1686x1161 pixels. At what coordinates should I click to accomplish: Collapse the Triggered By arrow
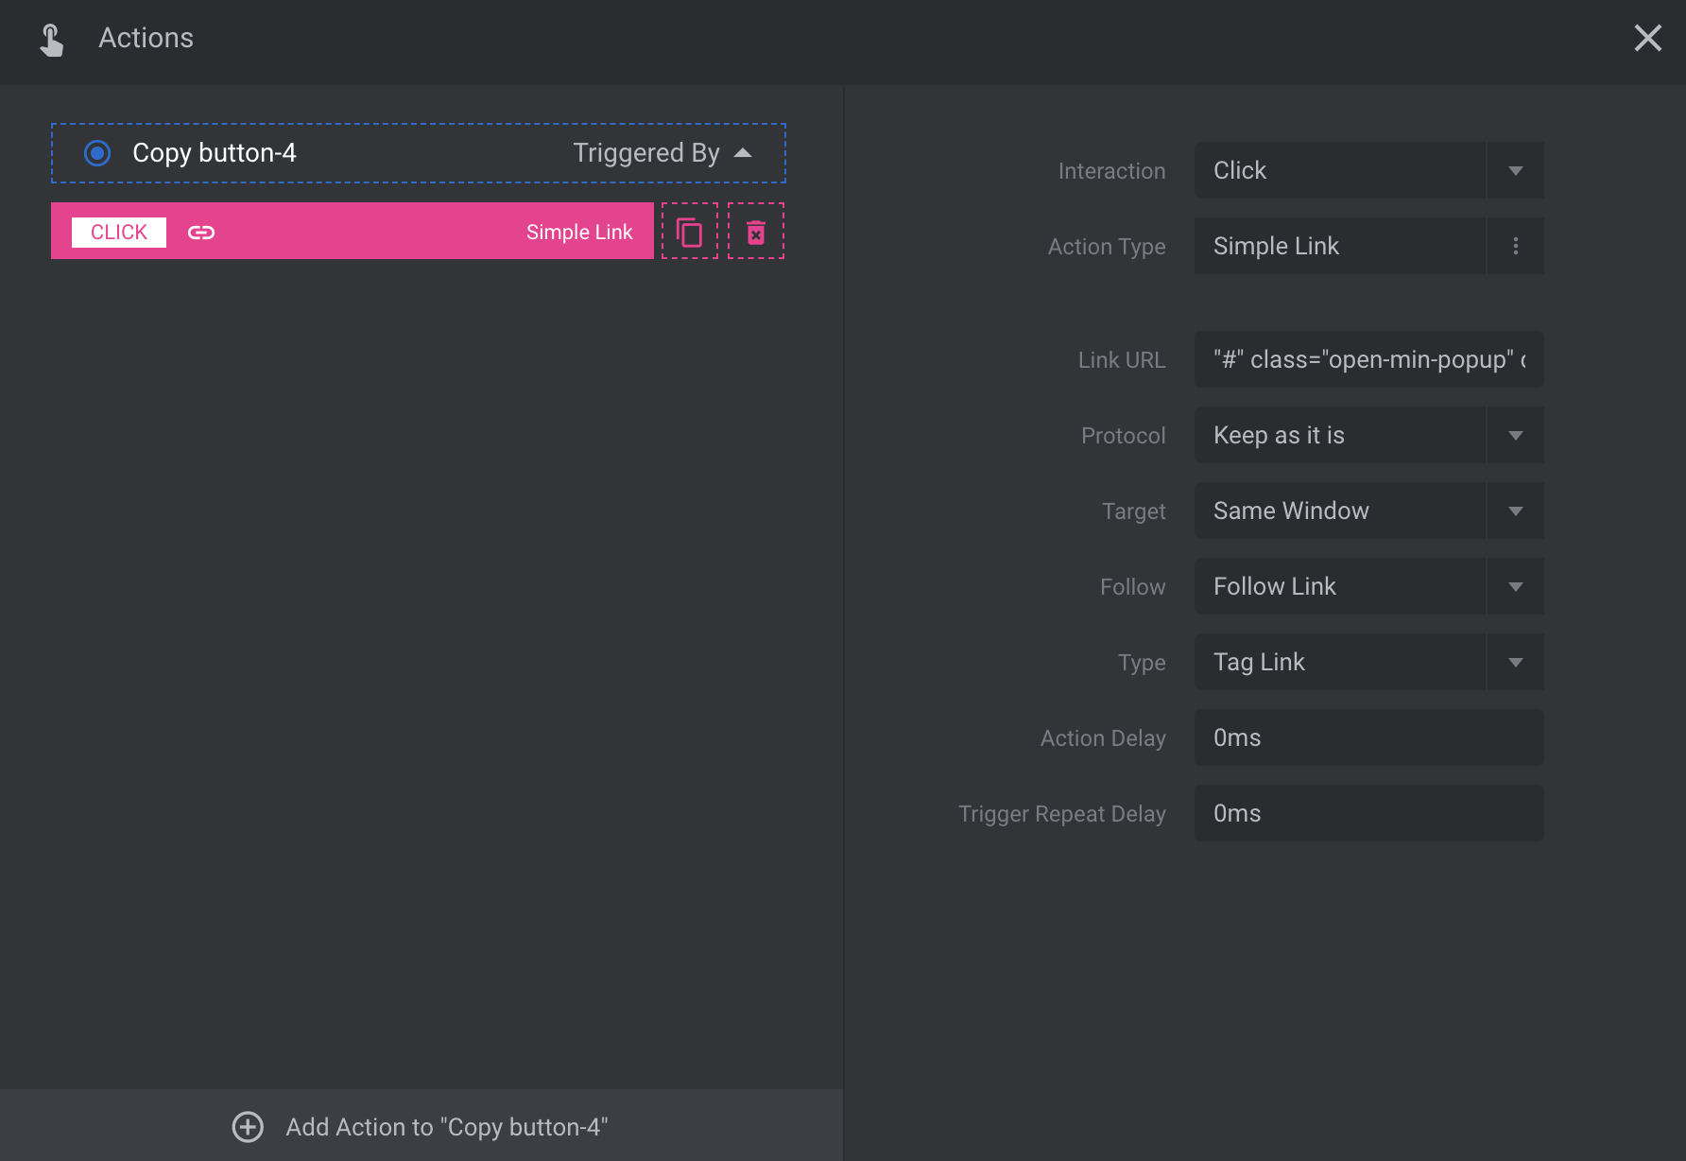[x=743, y=153]
